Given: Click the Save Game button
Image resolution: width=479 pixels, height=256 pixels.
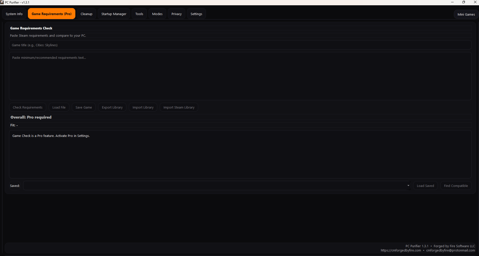Looking at the screenshot, I should tap(84, 107).
